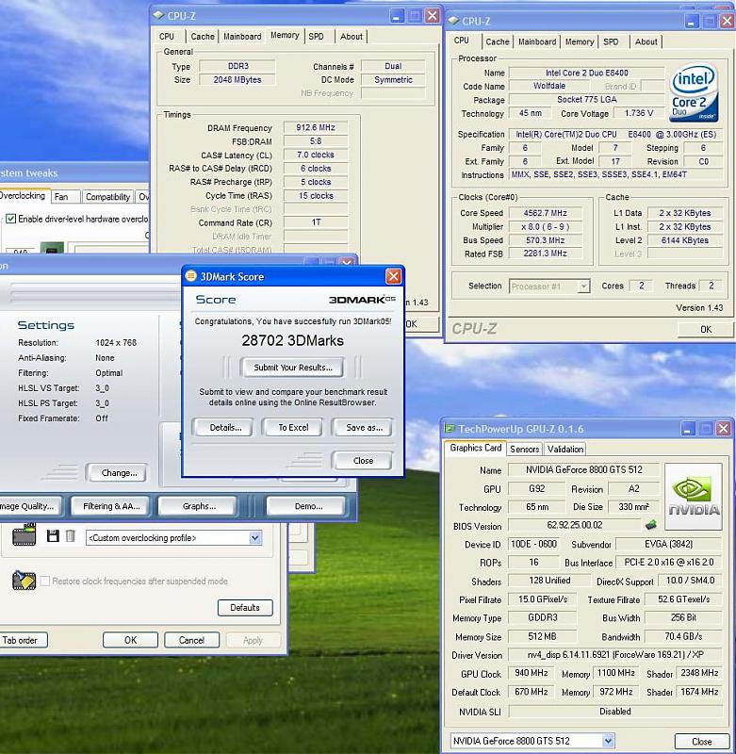Switch to Sensors tab in GPU-Z
Screen dimensions: 736x754
tap(524, 450)
